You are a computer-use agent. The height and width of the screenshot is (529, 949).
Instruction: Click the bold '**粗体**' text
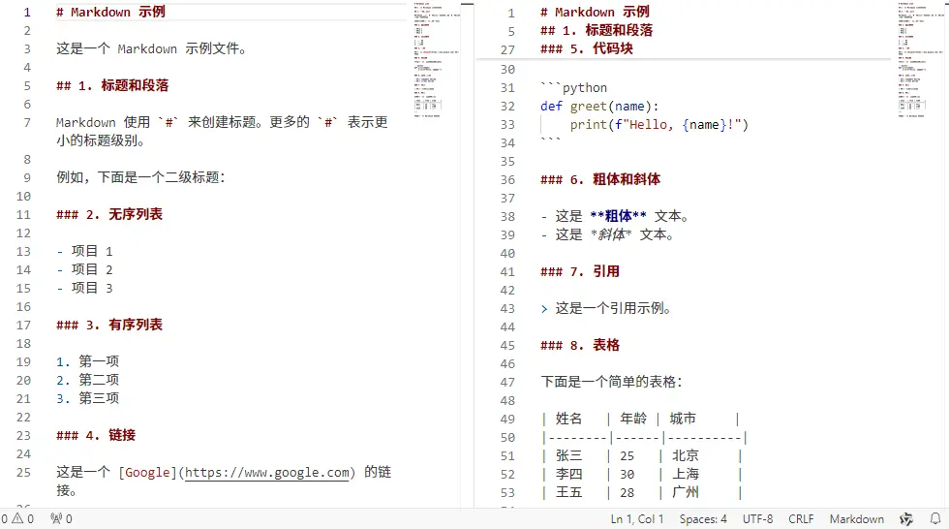(618, 217)
